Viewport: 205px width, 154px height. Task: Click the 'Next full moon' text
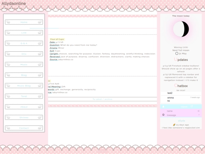[x=181, y=50]
